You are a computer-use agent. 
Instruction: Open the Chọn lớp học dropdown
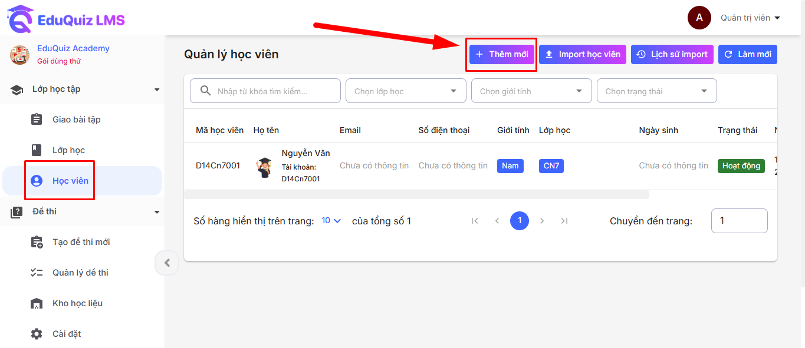tap(406, 91)
